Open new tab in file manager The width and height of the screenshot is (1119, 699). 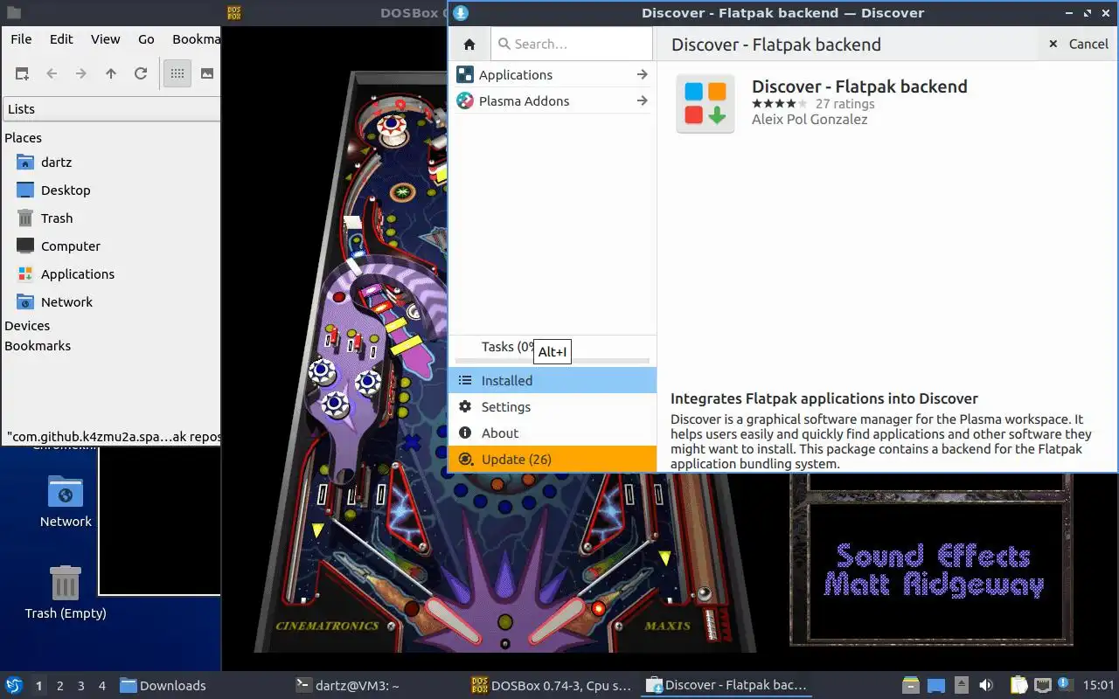click(x=22, y=74)
